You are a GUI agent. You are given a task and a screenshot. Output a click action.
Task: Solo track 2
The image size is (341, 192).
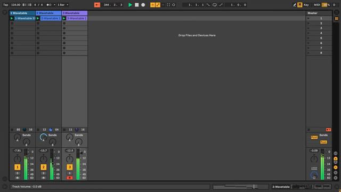pos(44,173)
